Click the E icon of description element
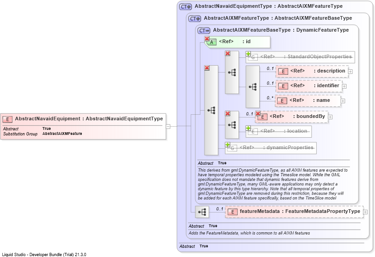Viewport: 375px width, 257px height. click(283, 72)
